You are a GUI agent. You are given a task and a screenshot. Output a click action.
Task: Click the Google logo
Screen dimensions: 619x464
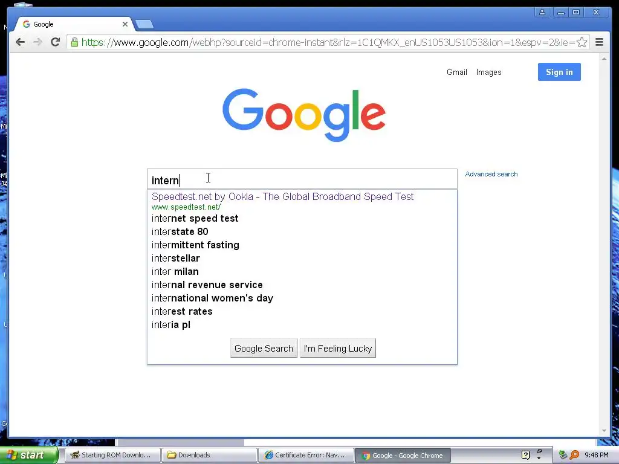(x=304, y=115)
